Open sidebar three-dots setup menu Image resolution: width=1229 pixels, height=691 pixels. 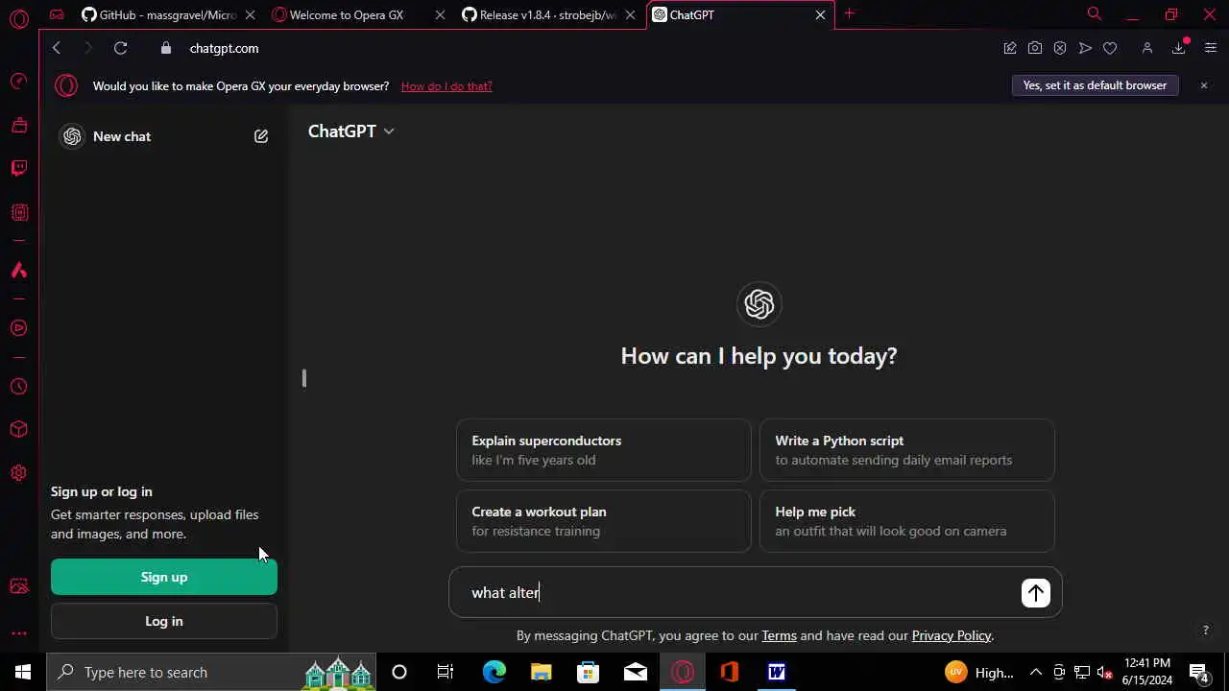18,633
